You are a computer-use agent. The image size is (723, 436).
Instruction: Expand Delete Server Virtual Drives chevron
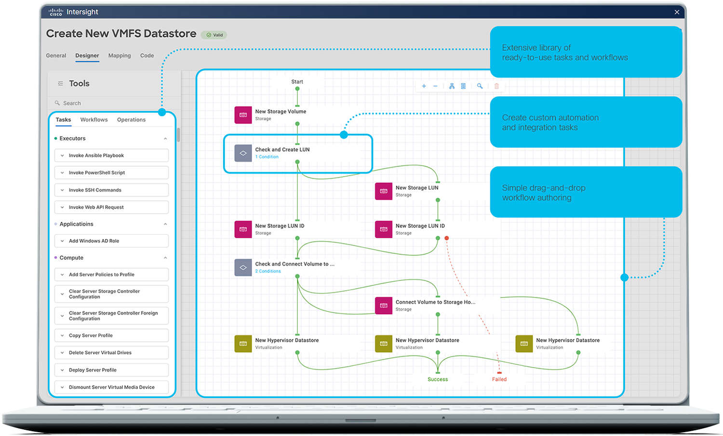(x=62, y=353)
